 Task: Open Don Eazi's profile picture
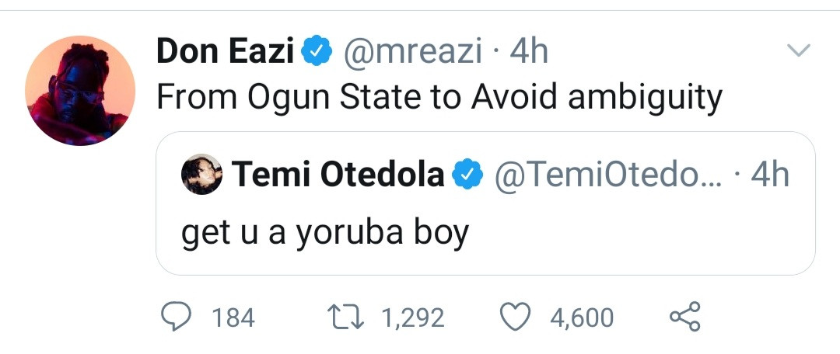click(80, 90)
